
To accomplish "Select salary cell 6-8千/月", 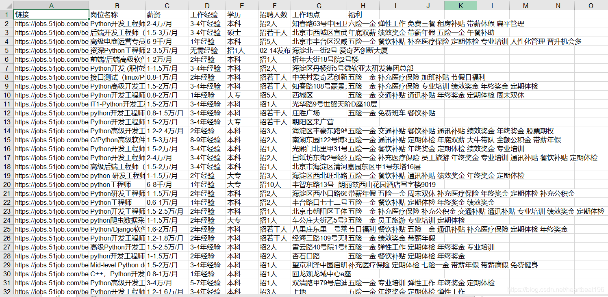I will [167, 184].
